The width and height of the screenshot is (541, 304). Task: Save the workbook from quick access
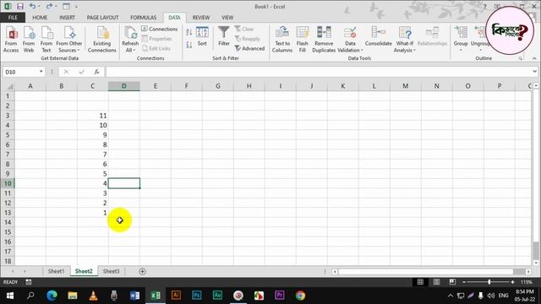(x=20, y=7)
